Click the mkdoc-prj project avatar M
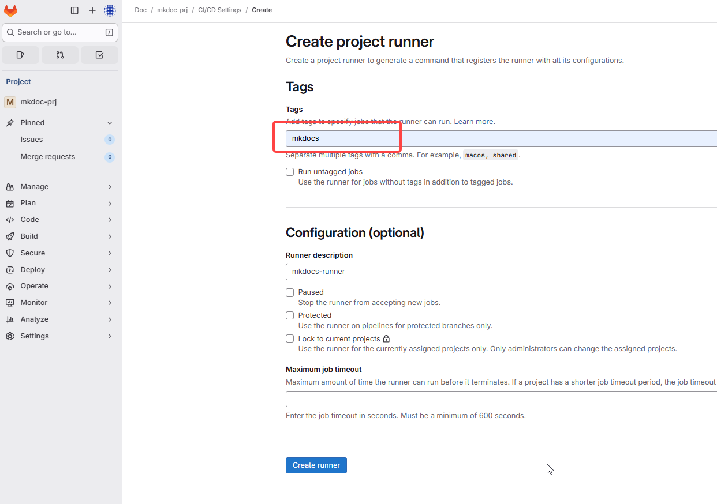 [10, 102]
